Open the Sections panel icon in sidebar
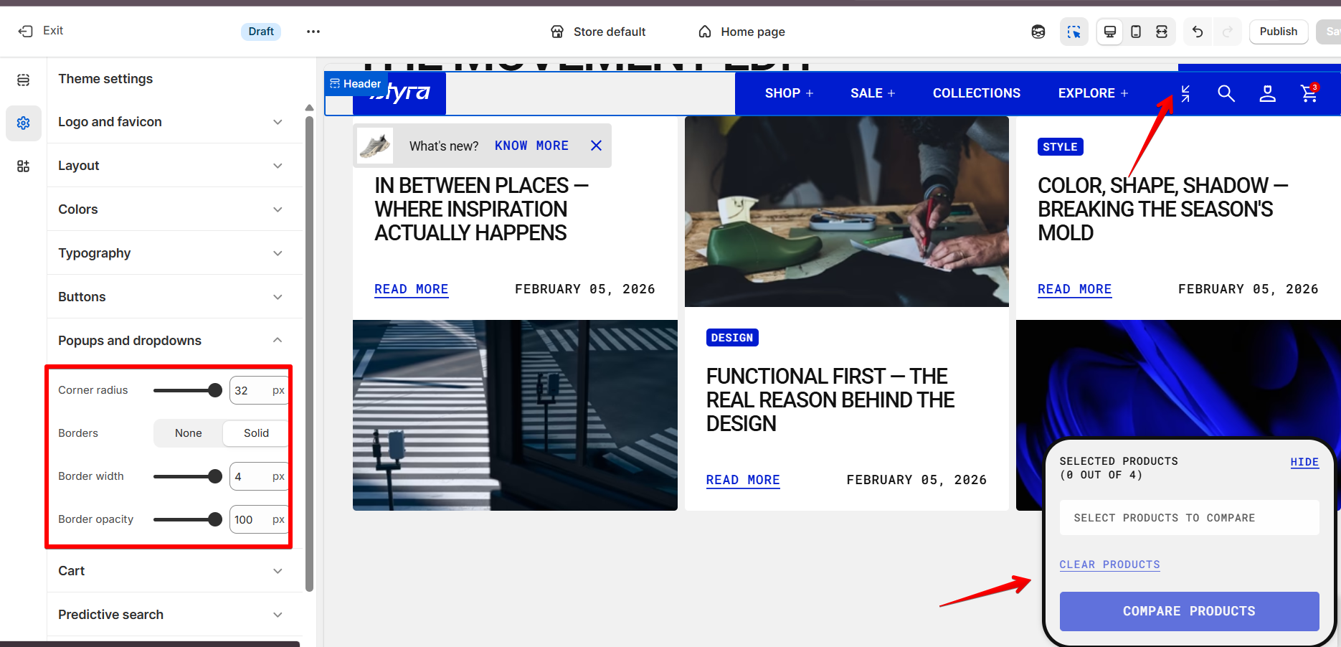This screenshot has width=1341, height=647. coord(24,80)
